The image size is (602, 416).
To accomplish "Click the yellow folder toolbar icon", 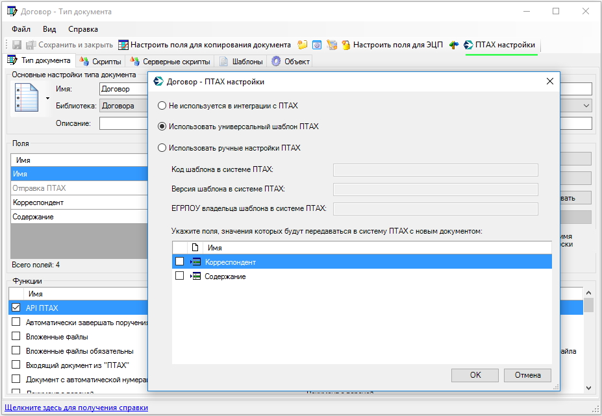I will (x=303, y=45).
